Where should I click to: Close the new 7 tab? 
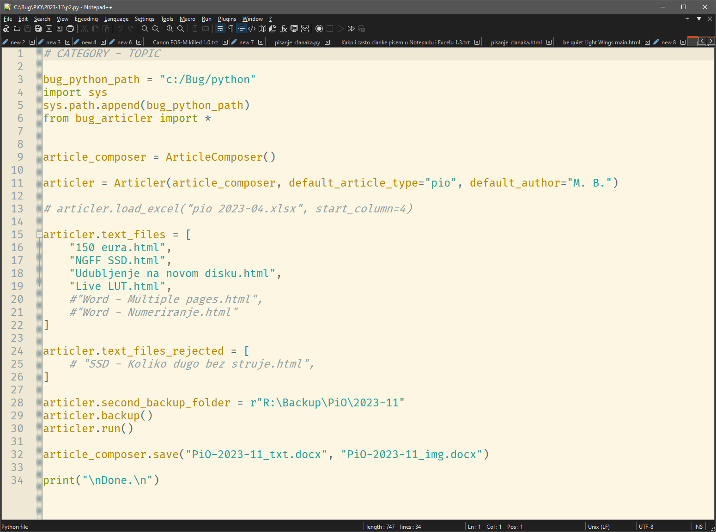coord(261,42)
